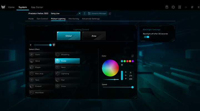Open the list panel icon in title bar
The height and width of the screenshot is (111, 200).
tap(179, 7)
